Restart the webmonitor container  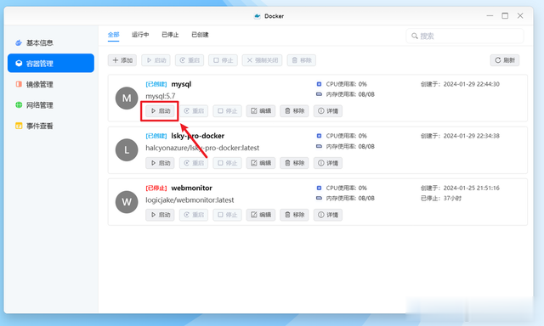194,215
